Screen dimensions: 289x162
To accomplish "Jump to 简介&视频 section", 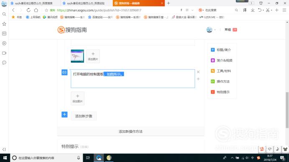I will pos(221,60).
